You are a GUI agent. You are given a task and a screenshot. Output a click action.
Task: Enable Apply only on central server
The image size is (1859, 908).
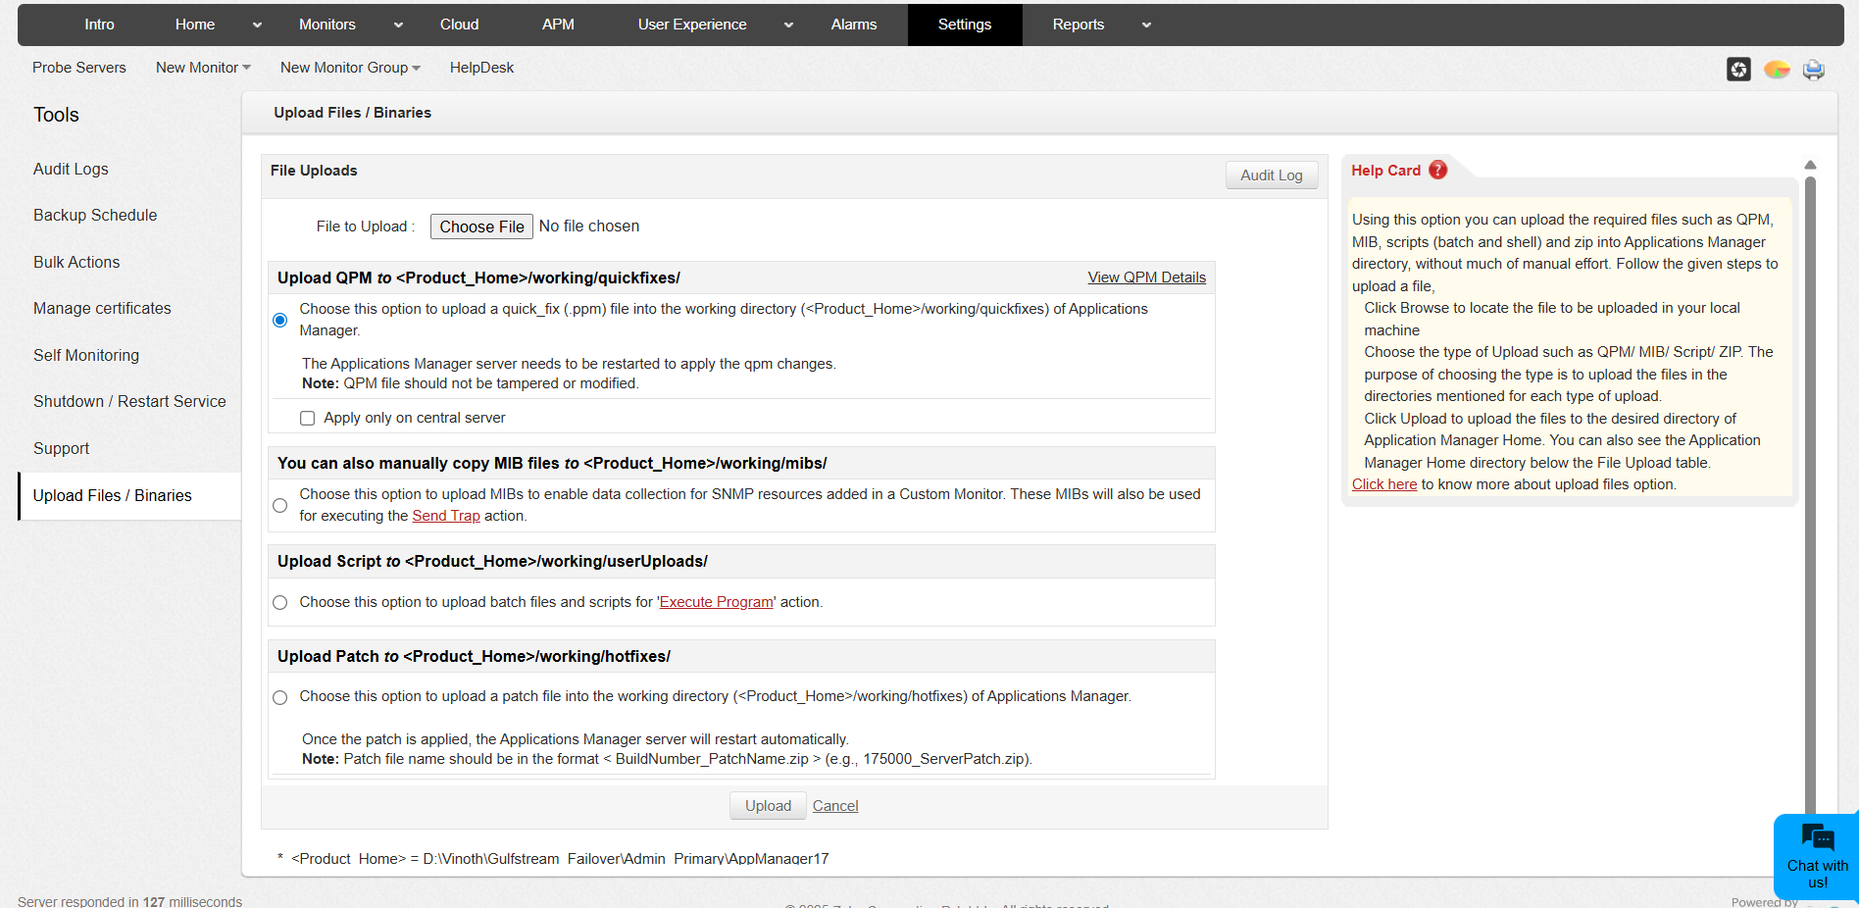pos(308,419)
